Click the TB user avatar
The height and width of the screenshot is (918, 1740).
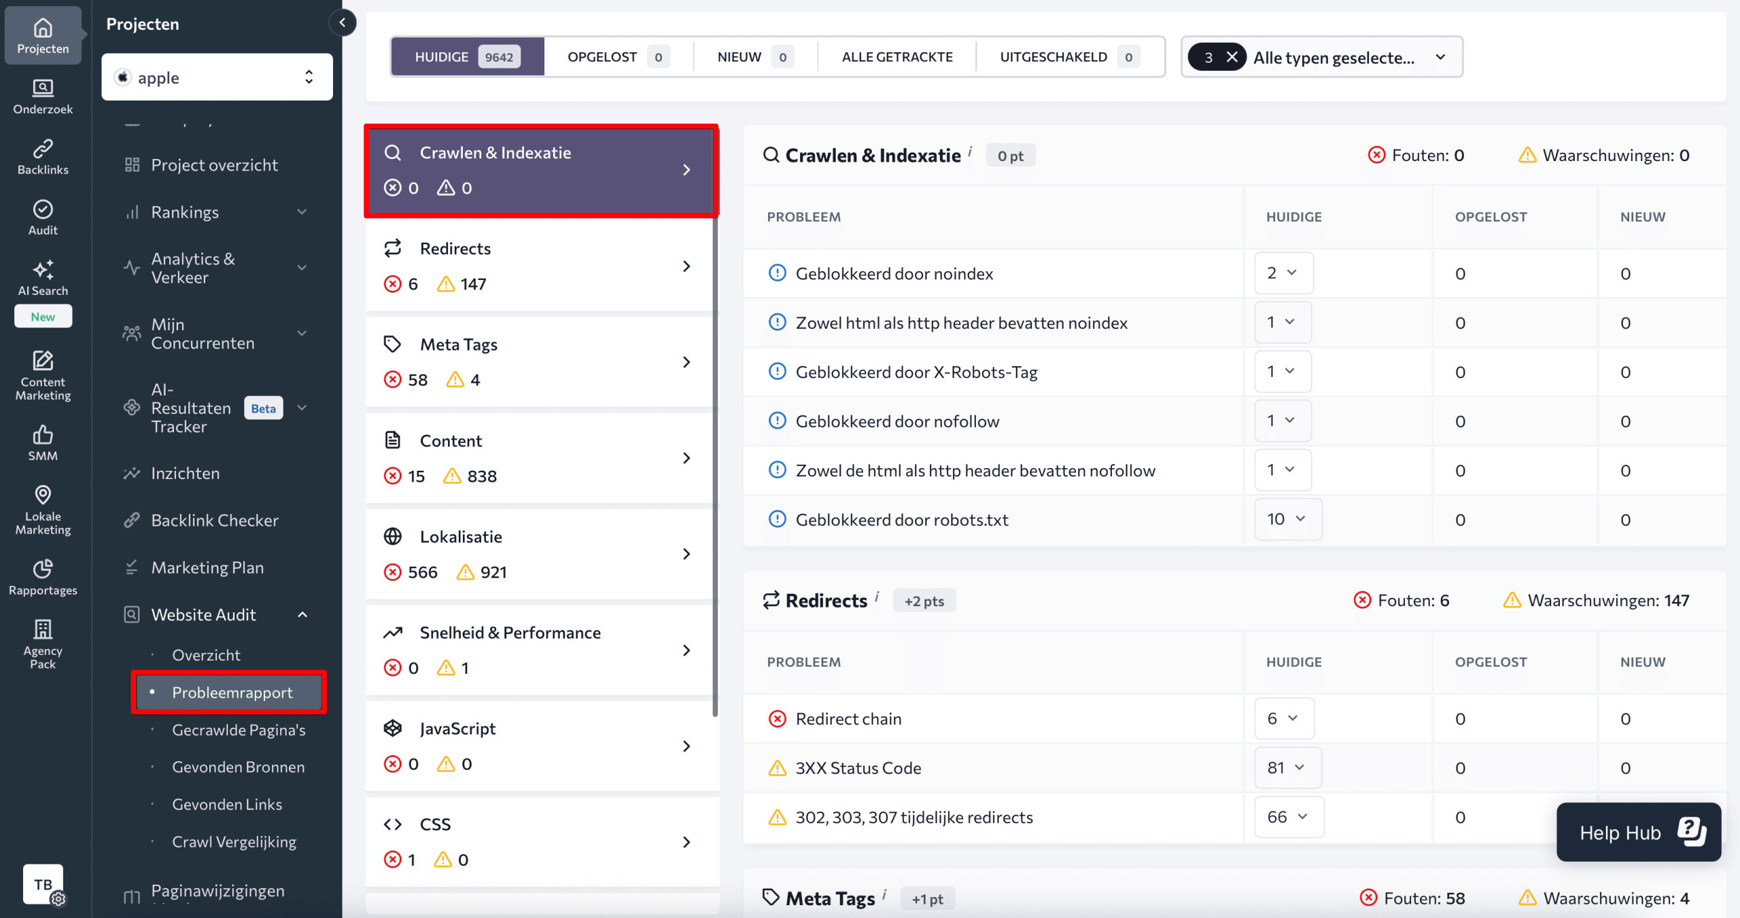pyautogui.click(x=43, y=884)
